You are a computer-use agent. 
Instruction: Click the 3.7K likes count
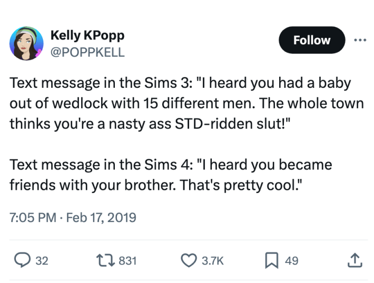(213, 260)
